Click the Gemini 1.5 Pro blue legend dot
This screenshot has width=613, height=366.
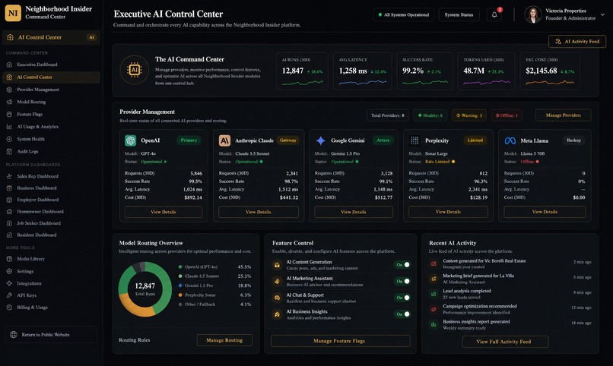[180, 286]
